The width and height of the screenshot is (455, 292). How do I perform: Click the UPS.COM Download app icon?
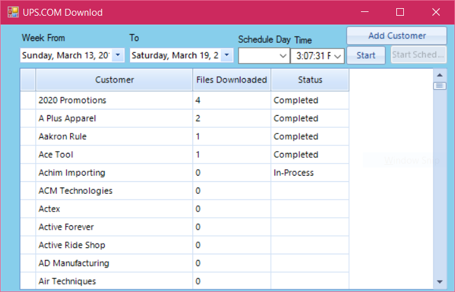pyautogui.click(x=13, y=12)
